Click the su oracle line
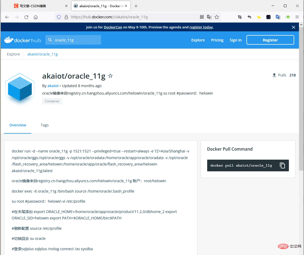This screenshot has width=304, height=255. click(x=28, y=239)
